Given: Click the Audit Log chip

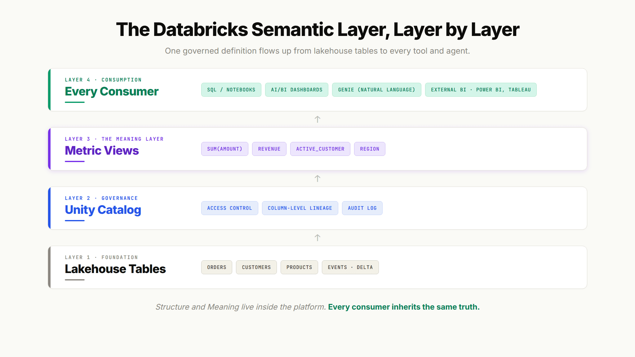Looking at the screenshot, I should 362,208.
